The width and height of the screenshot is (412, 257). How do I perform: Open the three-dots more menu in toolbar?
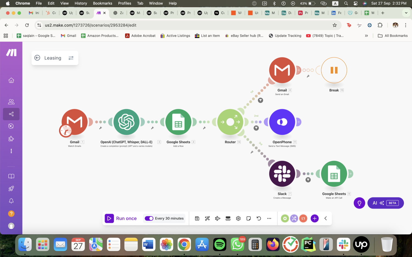[x=269, y=218]
